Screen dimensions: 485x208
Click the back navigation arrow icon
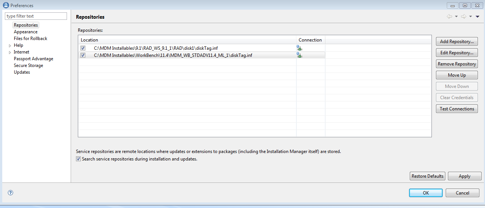(x=449, y=16)
